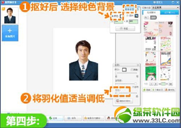Click the 删除本素材 delete button
The width and height of the screenshot is (181, 128).
(124, 101)
